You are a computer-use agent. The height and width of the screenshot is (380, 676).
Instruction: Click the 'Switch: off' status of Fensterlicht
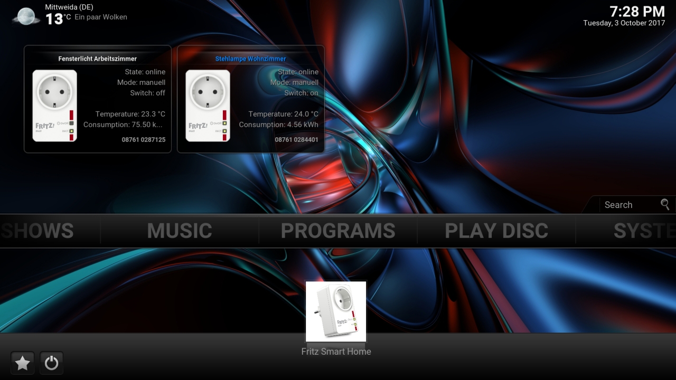(x=147, y=93)
